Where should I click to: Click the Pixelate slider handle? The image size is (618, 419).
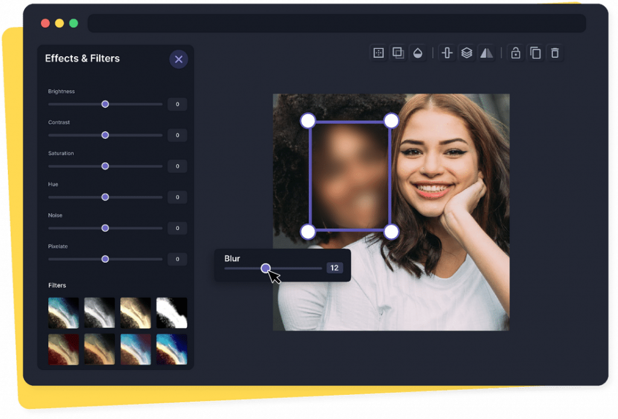point(105,259)
